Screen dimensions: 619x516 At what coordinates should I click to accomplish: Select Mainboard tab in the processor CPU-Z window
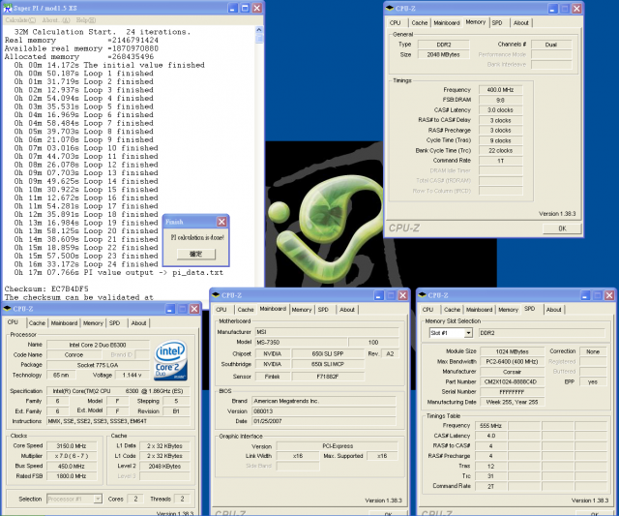[x=65, y=323]
